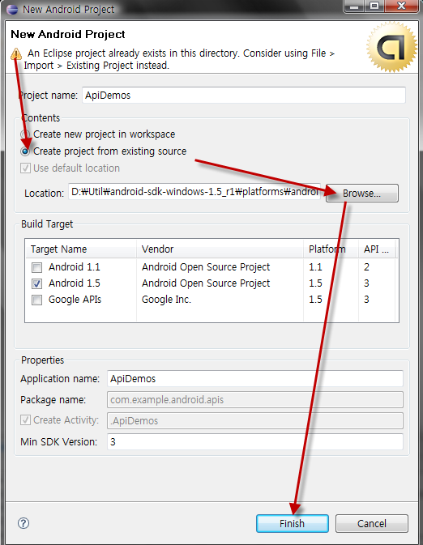The width and height of the screenshot is (423, 545).
Task: Click Android Open Source Project in Android 1.1 row
Action: pos(206,267)
